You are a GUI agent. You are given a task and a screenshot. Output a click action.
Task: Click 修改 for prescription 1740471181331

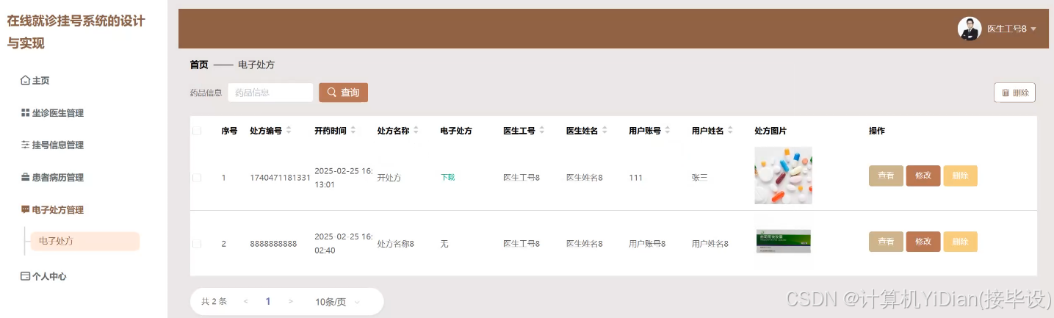pos(923,176)
